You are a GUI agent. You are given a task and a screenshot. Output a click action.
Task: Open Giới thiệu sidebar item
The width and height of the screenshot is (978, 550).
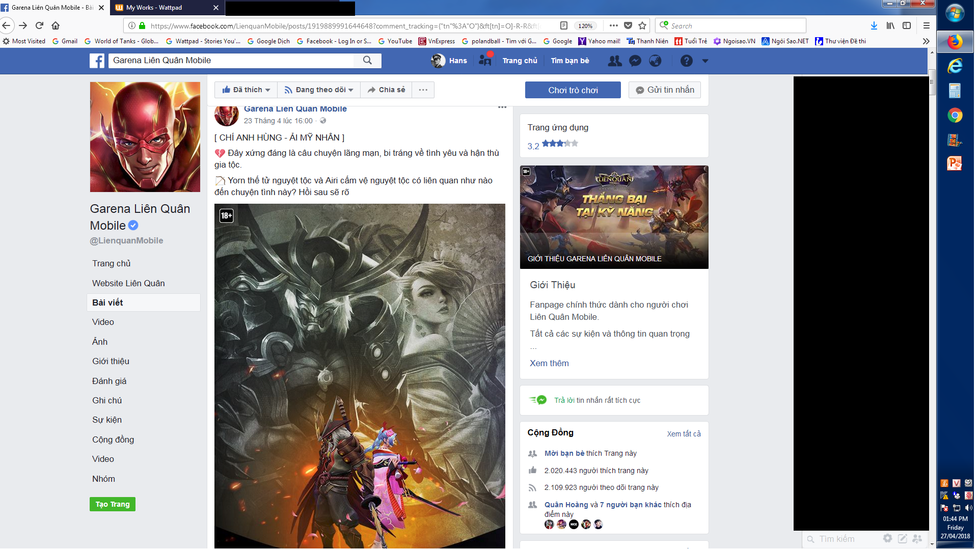point(111,361)
